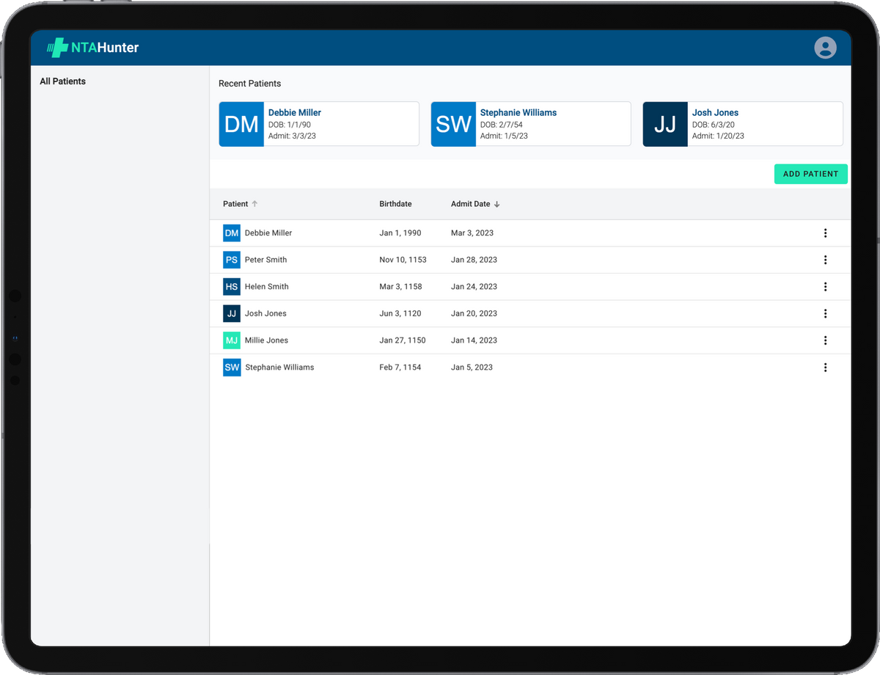
Task: Select Josh Jones name in the table
Action: click(x=265, y=314)
